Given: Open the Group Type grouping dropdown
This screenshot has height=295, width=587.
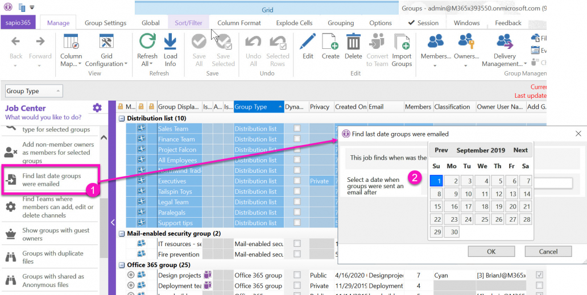Looking at the screenshot, I should tap(34, 92).
